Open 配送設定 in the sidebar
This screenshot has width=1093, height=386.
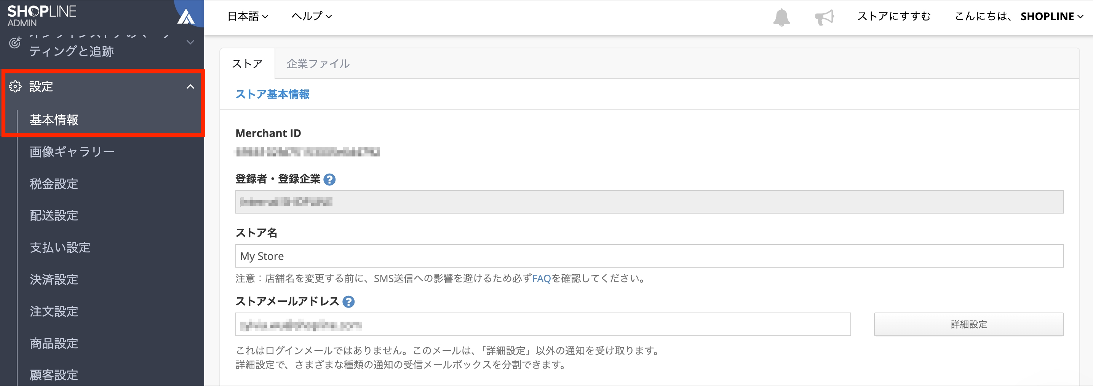[54, 215]
